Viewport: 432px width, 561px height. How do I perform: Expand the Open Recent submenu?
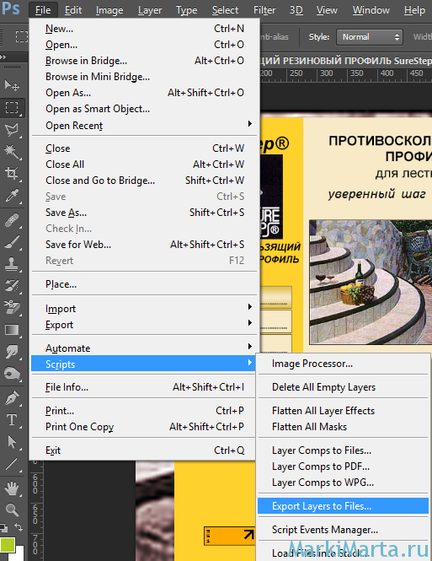click(x=144, y=126)
